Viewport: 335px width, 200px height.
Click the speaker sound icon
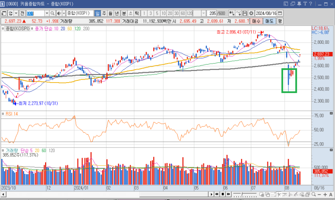(59, 13)
